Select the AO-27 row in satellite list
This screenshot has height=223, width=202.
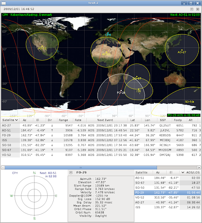click(101, 125)
